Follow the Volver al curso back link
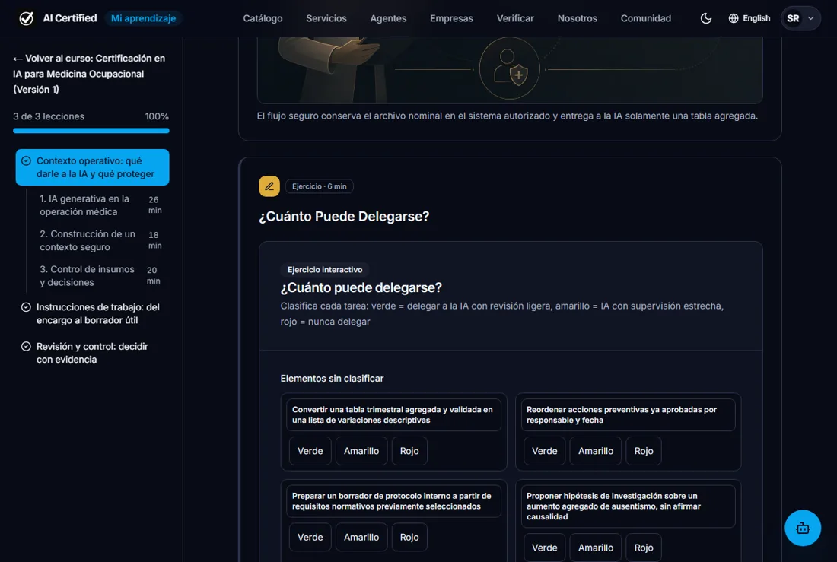 90,74
